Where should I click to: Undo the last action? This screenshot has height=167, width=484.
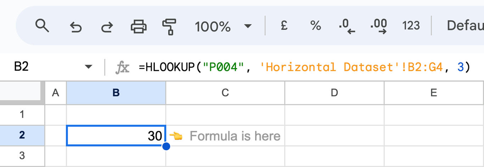[x=75, y=27]
